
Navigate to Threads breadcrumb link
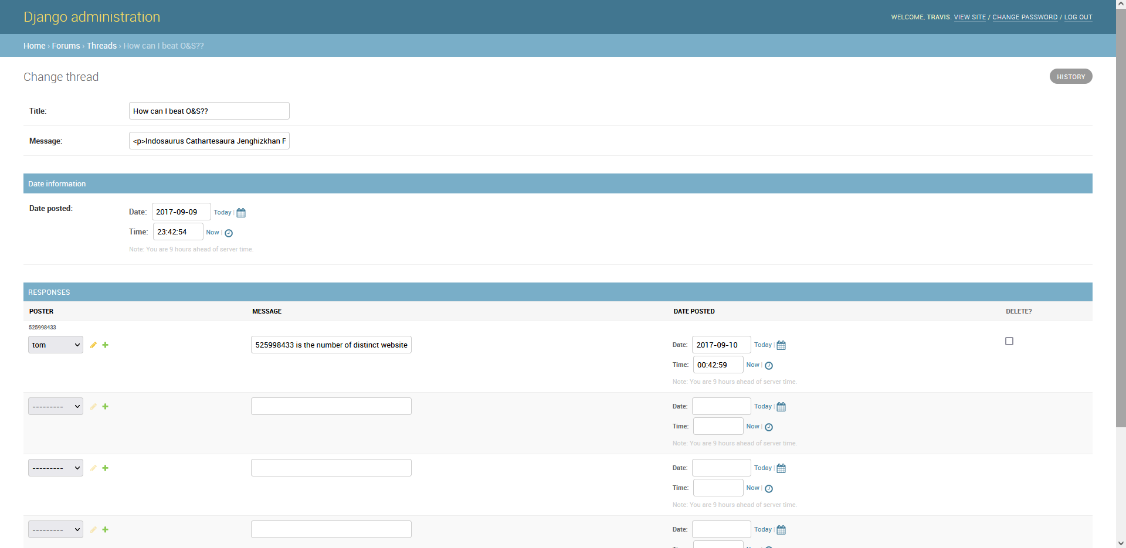[x=101, y=46]
